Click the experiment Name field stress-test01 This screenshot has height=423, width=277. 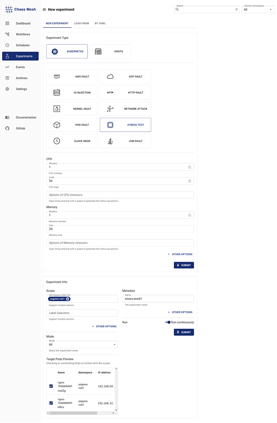tap(158, 299)
